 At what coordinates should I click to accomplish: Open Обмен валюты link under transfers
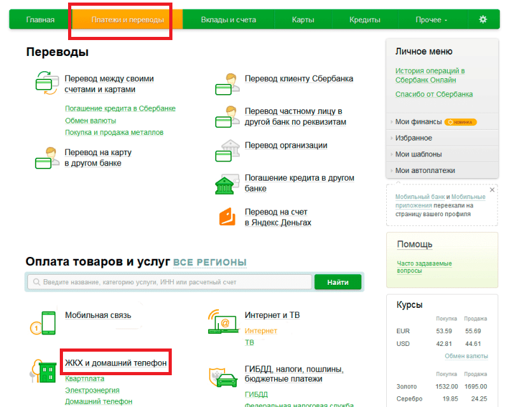pos(90,121)
